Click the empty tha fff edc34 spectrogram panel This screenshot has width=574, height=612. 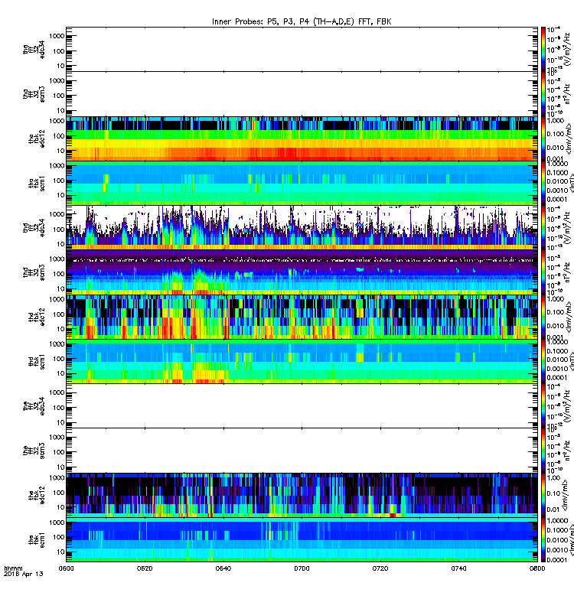click(x=302, y=49)
